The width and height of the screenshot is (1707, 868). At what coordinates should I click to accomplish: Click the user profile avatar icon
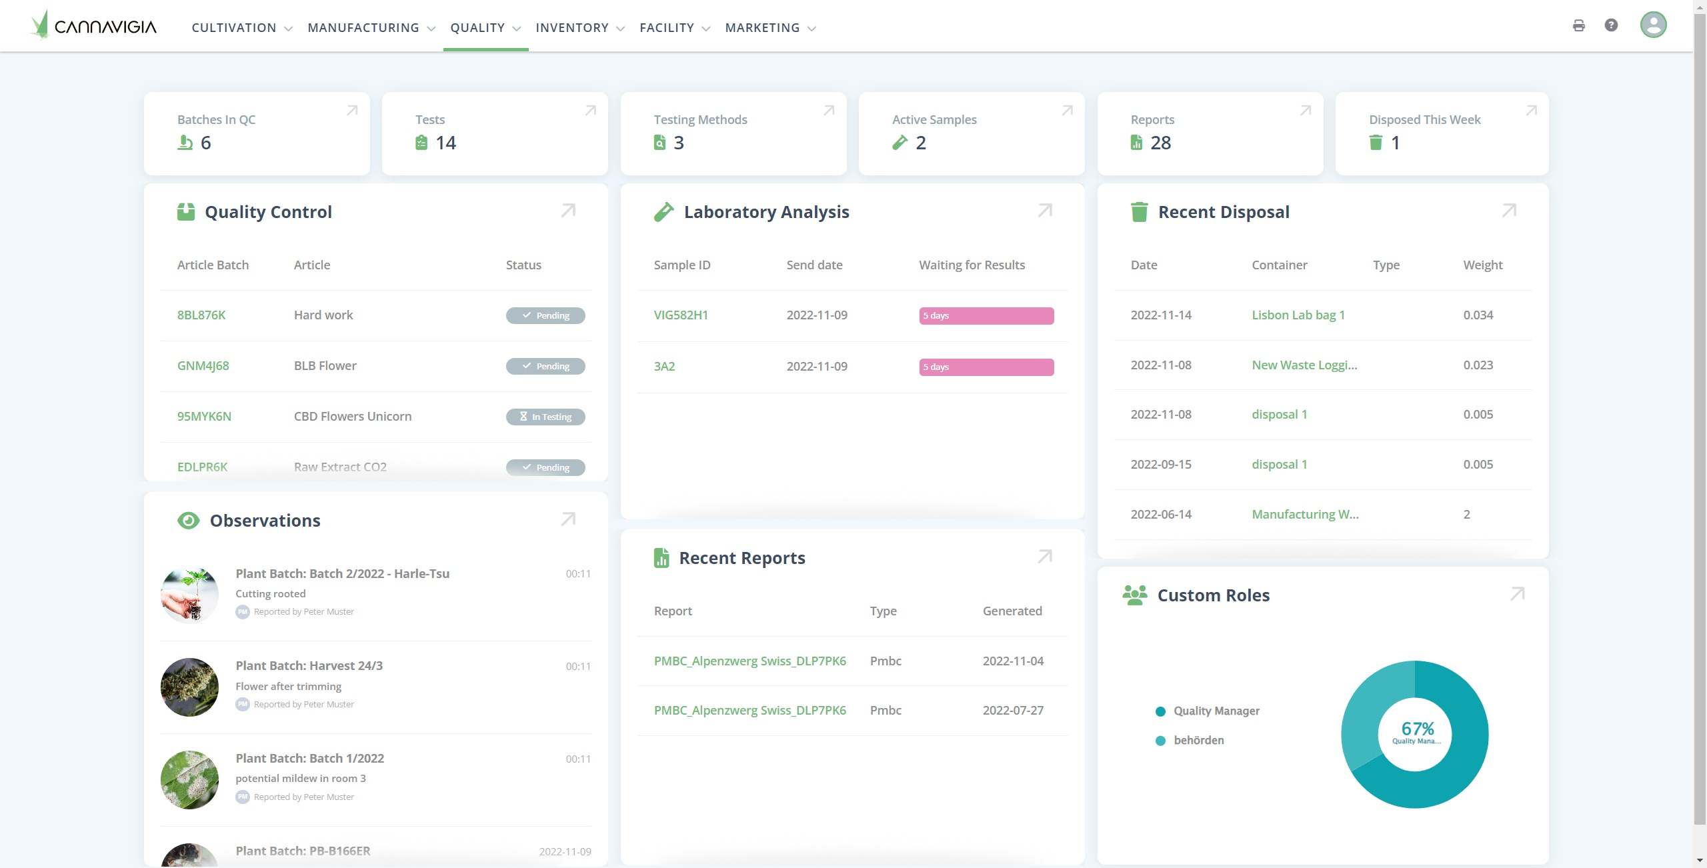pos(1653,25)
